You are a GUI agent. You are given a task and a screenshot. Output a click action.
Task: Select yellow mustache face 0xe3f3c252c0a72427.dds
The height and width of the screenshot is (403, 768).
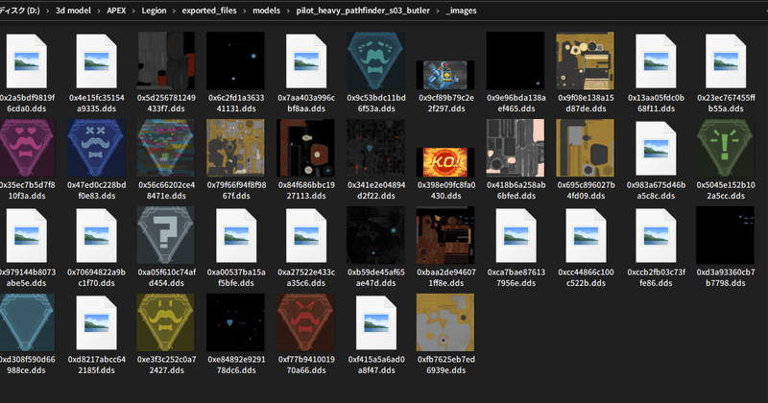(166, 322)
